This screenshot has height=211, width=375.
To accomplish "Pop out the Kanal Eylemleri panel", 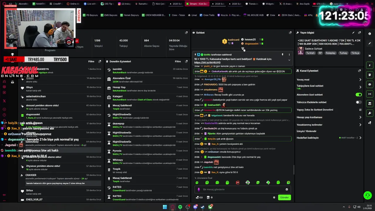I will (359, 71).
